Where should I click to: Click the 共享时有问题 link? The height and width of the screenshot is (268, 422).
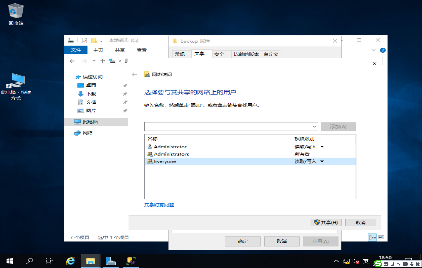[159, 204]
